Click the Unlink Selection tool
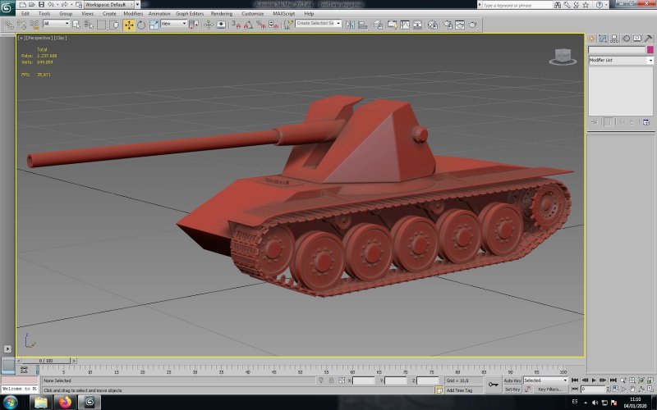 pyautogui.click(x=22, y=25)
